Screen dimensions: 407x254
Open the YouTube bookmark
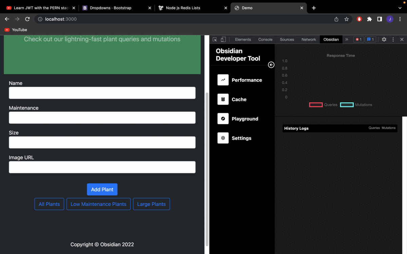[x=16, y=30]
